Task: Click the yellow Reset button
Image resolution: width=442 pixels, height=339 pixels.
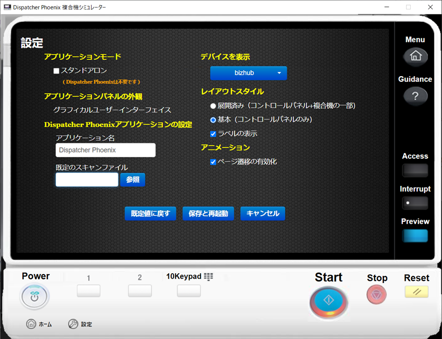Action: (x=417, y=292)
